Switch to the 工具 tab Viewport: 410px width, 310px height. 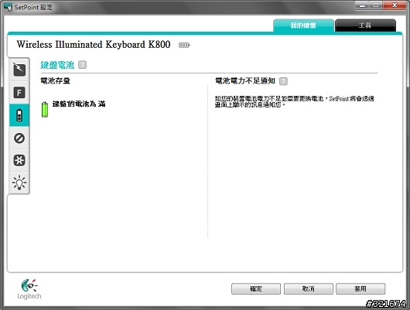coord(365,26)
